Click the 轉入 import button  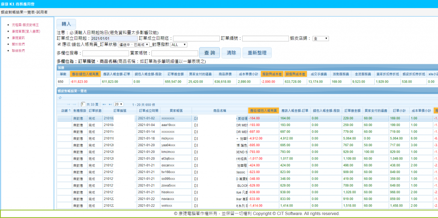tap(66, 24)
